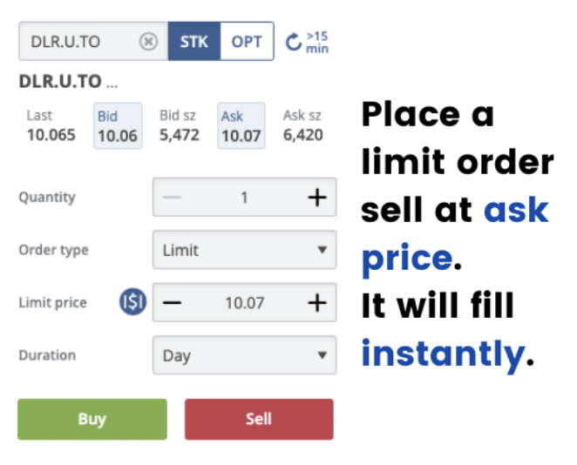Image resolution: width=577 pixels, height=465 pixels.
Task: Click the delayed >15 min indicator
Action: pyautogui.click(x=317, y=42)
